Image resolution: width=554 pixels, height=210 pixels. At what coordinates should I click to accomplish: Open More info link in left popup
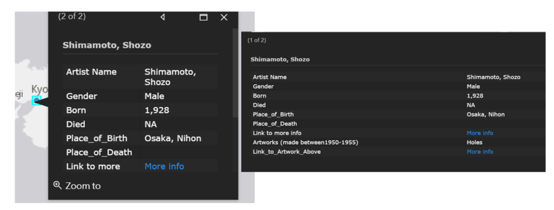point(164,166)
